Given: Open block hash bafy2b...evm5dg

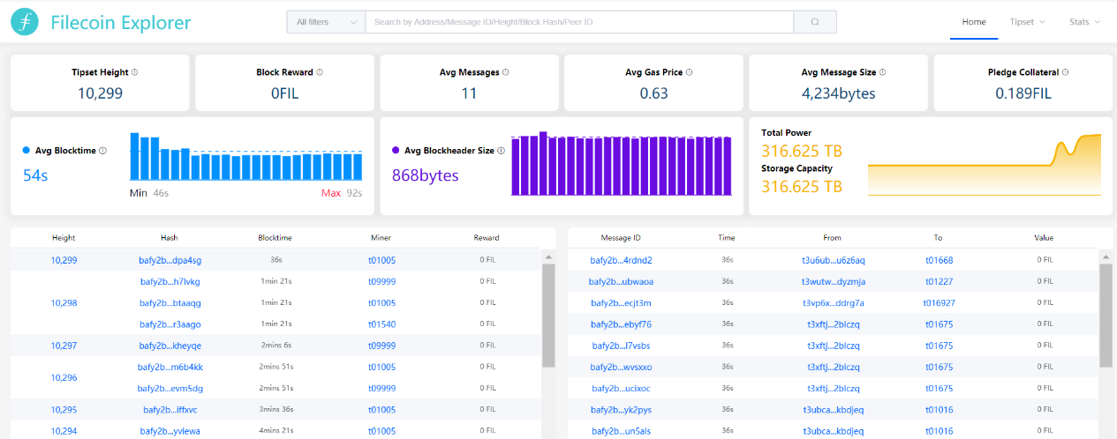Looking at the screenshot, I should (x=170, y=389).
